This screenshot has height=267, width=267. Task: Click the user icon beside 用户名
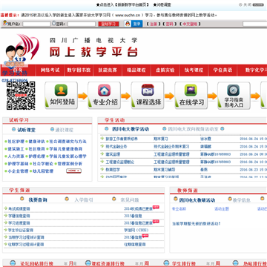[x=5, y=24]
